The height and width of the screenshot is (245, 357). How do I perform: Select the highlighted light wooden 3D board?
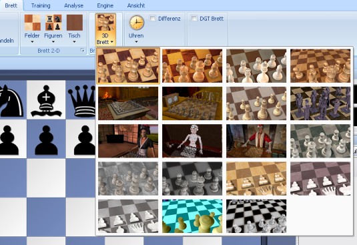(128, 66)
